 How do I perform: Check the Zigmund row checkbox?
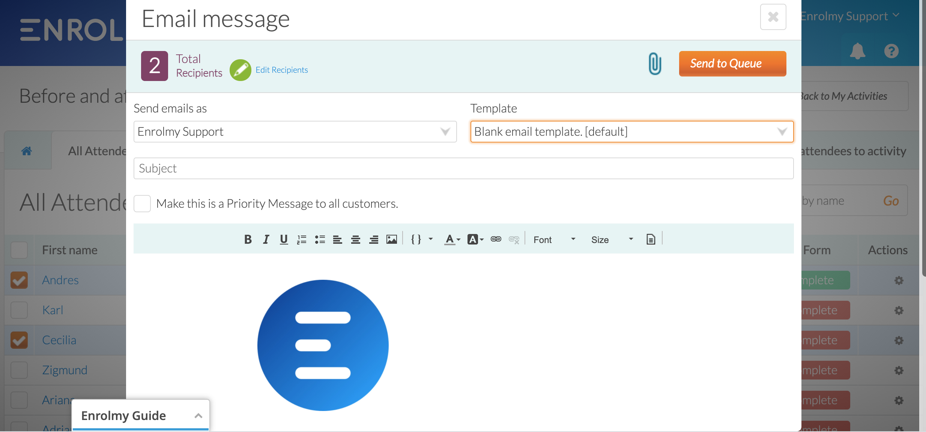coord(19,370)
